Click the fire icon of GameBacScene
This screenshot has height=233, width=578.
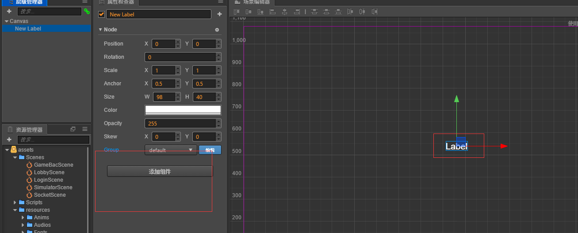tap(30, 165)
